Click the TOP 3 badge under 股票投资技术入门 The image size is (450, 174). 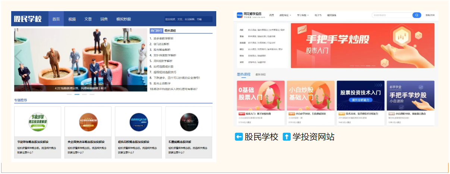[x=342, y=114]
